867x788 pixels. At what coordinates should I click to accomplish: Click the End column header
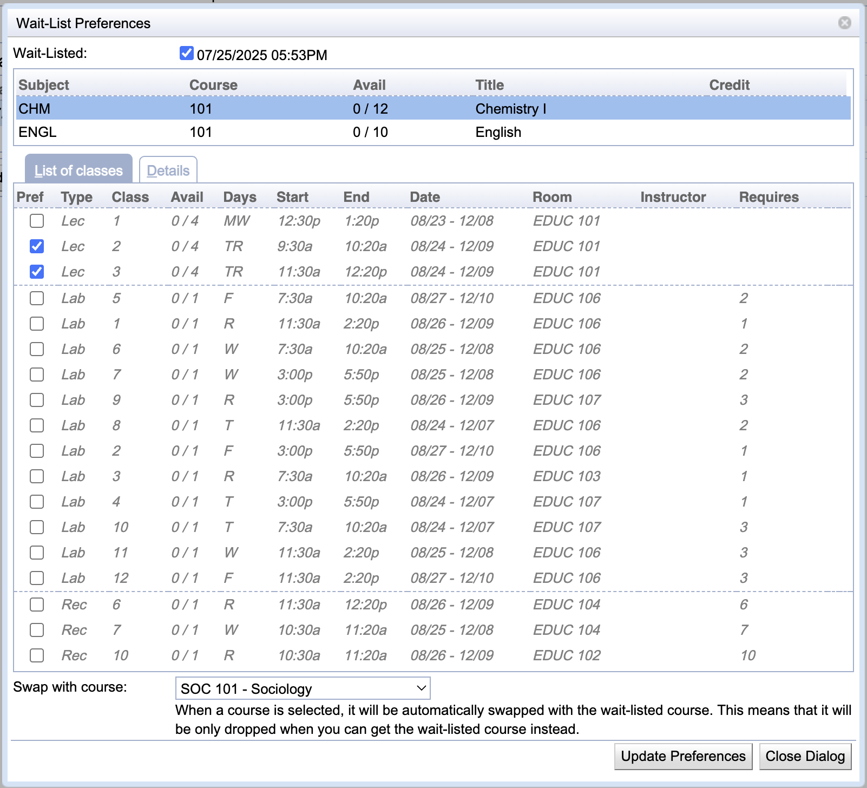[x=356, y=197]
